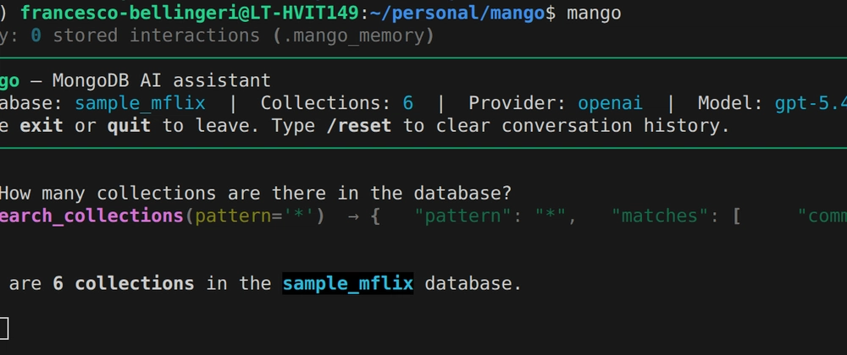Click the MongoDB AI assistant title text
Screen dimensions: 847x355
[x=161, y=81]
